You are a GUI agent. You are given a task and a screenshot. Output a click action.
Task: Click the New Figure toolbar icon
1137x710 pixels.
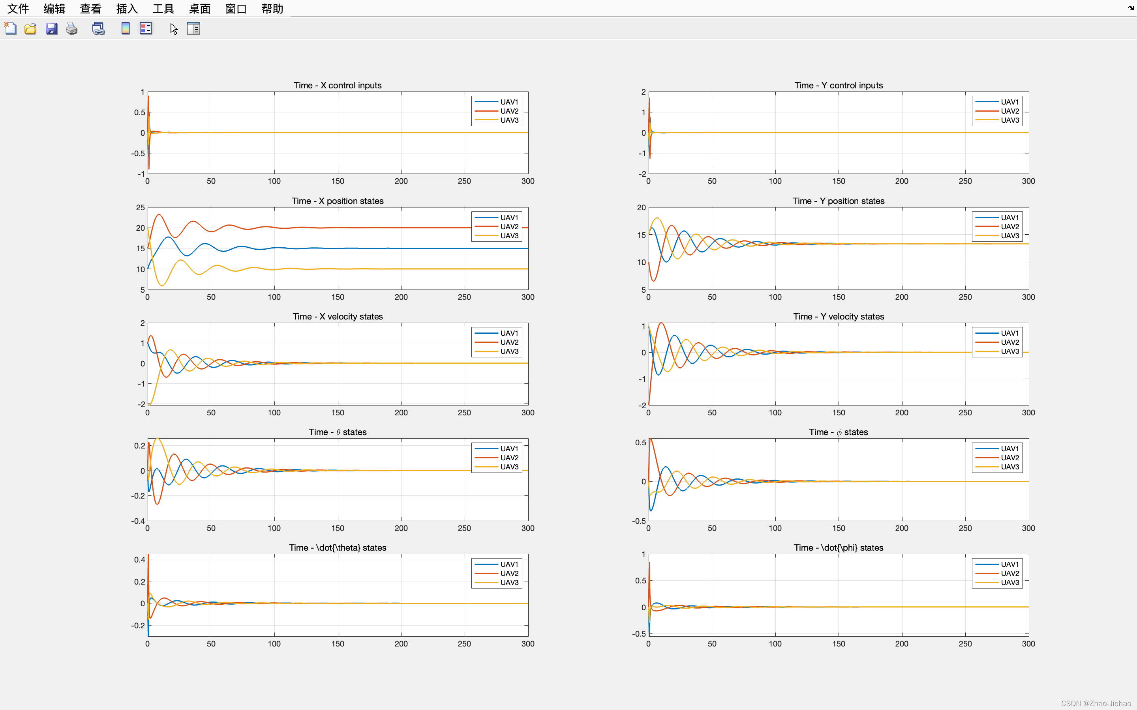pyautogui.click(x=10, y=29)
